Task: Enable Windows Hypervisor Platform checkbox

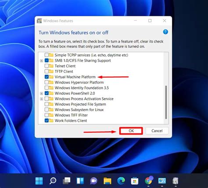Action: [x=47, y=82]
